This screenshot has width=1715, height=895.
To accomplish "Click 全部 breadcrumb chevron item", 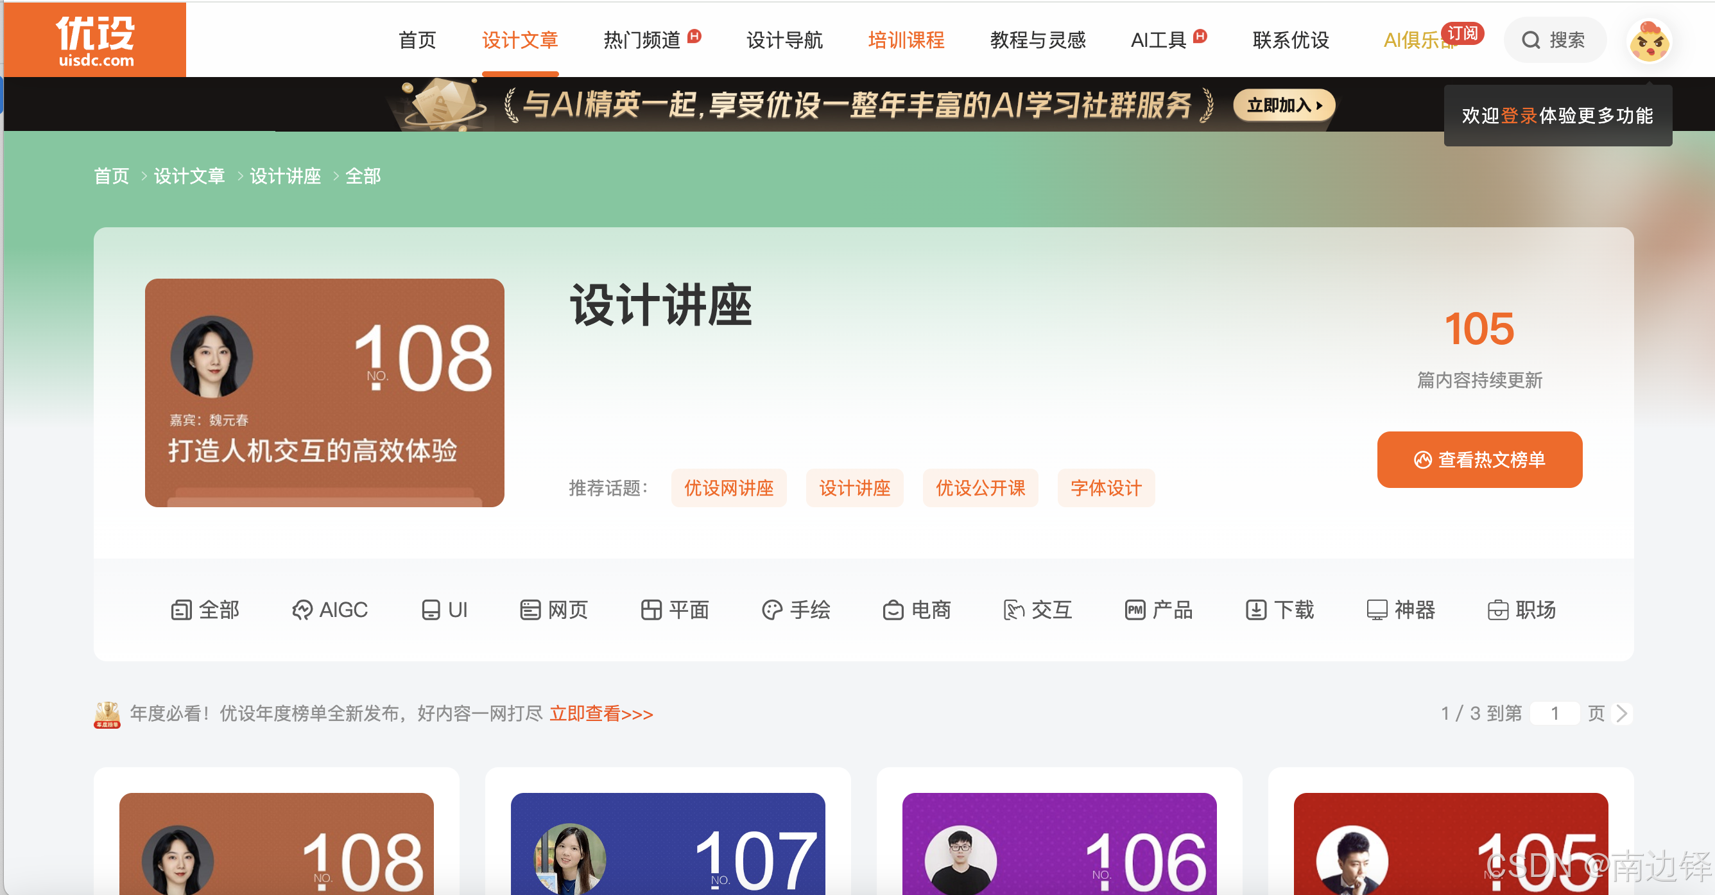I will pyautogui.click(x=363, y=177).
